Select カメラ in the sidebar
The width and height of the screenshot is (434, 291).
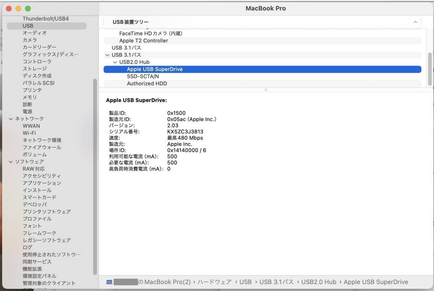(30, 40)
